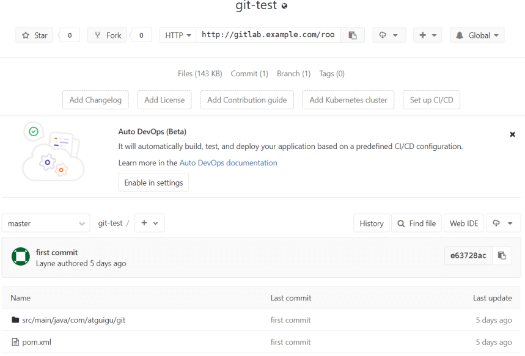Click Enable in settings button
Image resolution: width=525 pixels, height=356 pixels.
click(x=153, y=183)
